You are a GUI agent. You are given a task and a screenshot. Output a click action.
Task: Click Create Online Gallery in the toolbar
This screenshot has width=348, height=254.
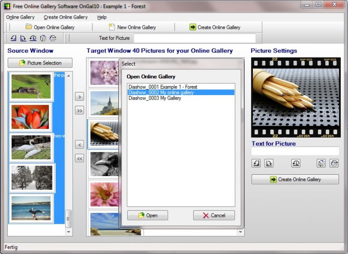pyautogui.click(x=215, y=27)
